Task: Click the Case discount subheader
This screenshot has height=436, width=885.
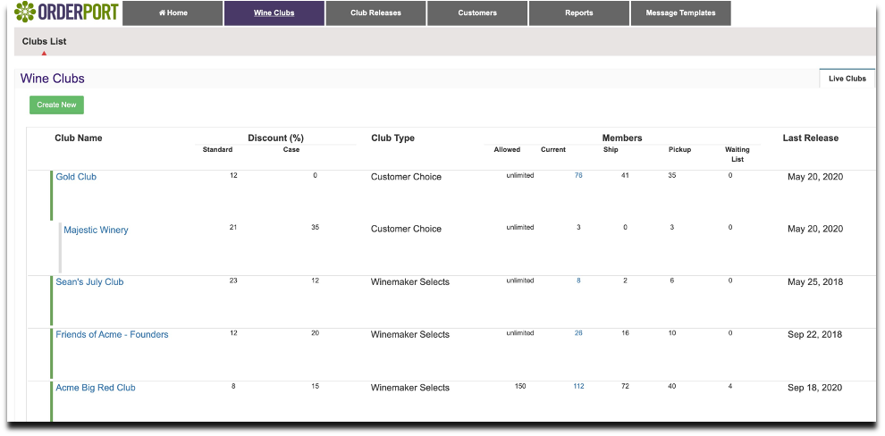Action: point(291,149)
